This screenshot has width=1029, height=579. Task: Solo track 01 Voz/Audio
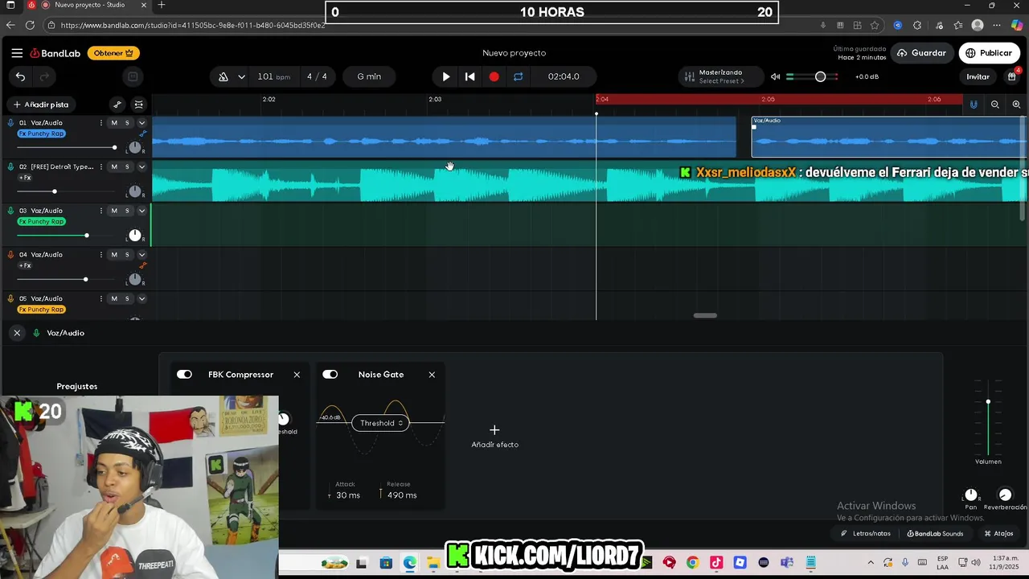[x=127, y=123]
